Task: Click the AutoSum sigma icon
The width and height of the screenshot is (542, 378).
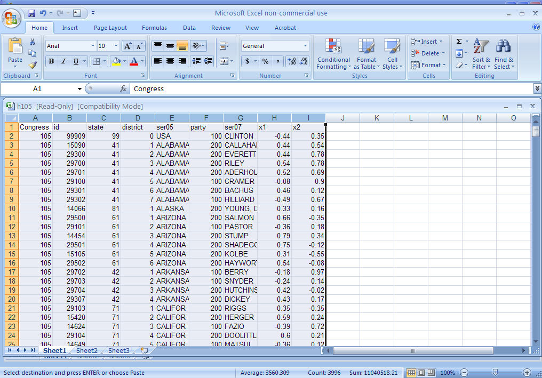Action: 459,42
